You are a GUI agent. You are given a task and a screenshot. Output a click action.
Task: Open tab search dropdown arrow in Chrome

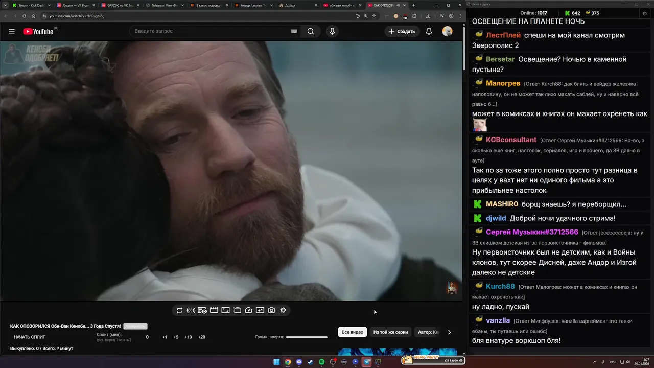[x=5, y=5]
